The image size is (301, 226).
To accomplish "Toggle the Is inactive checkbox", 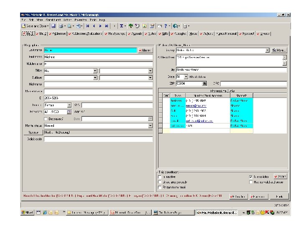I will [160, 177].
